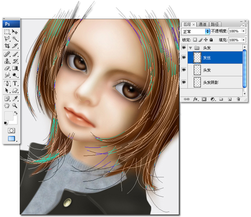Select the Magic Wand tool
This screenshot has width=251, height=217.
tap(15, 39)
